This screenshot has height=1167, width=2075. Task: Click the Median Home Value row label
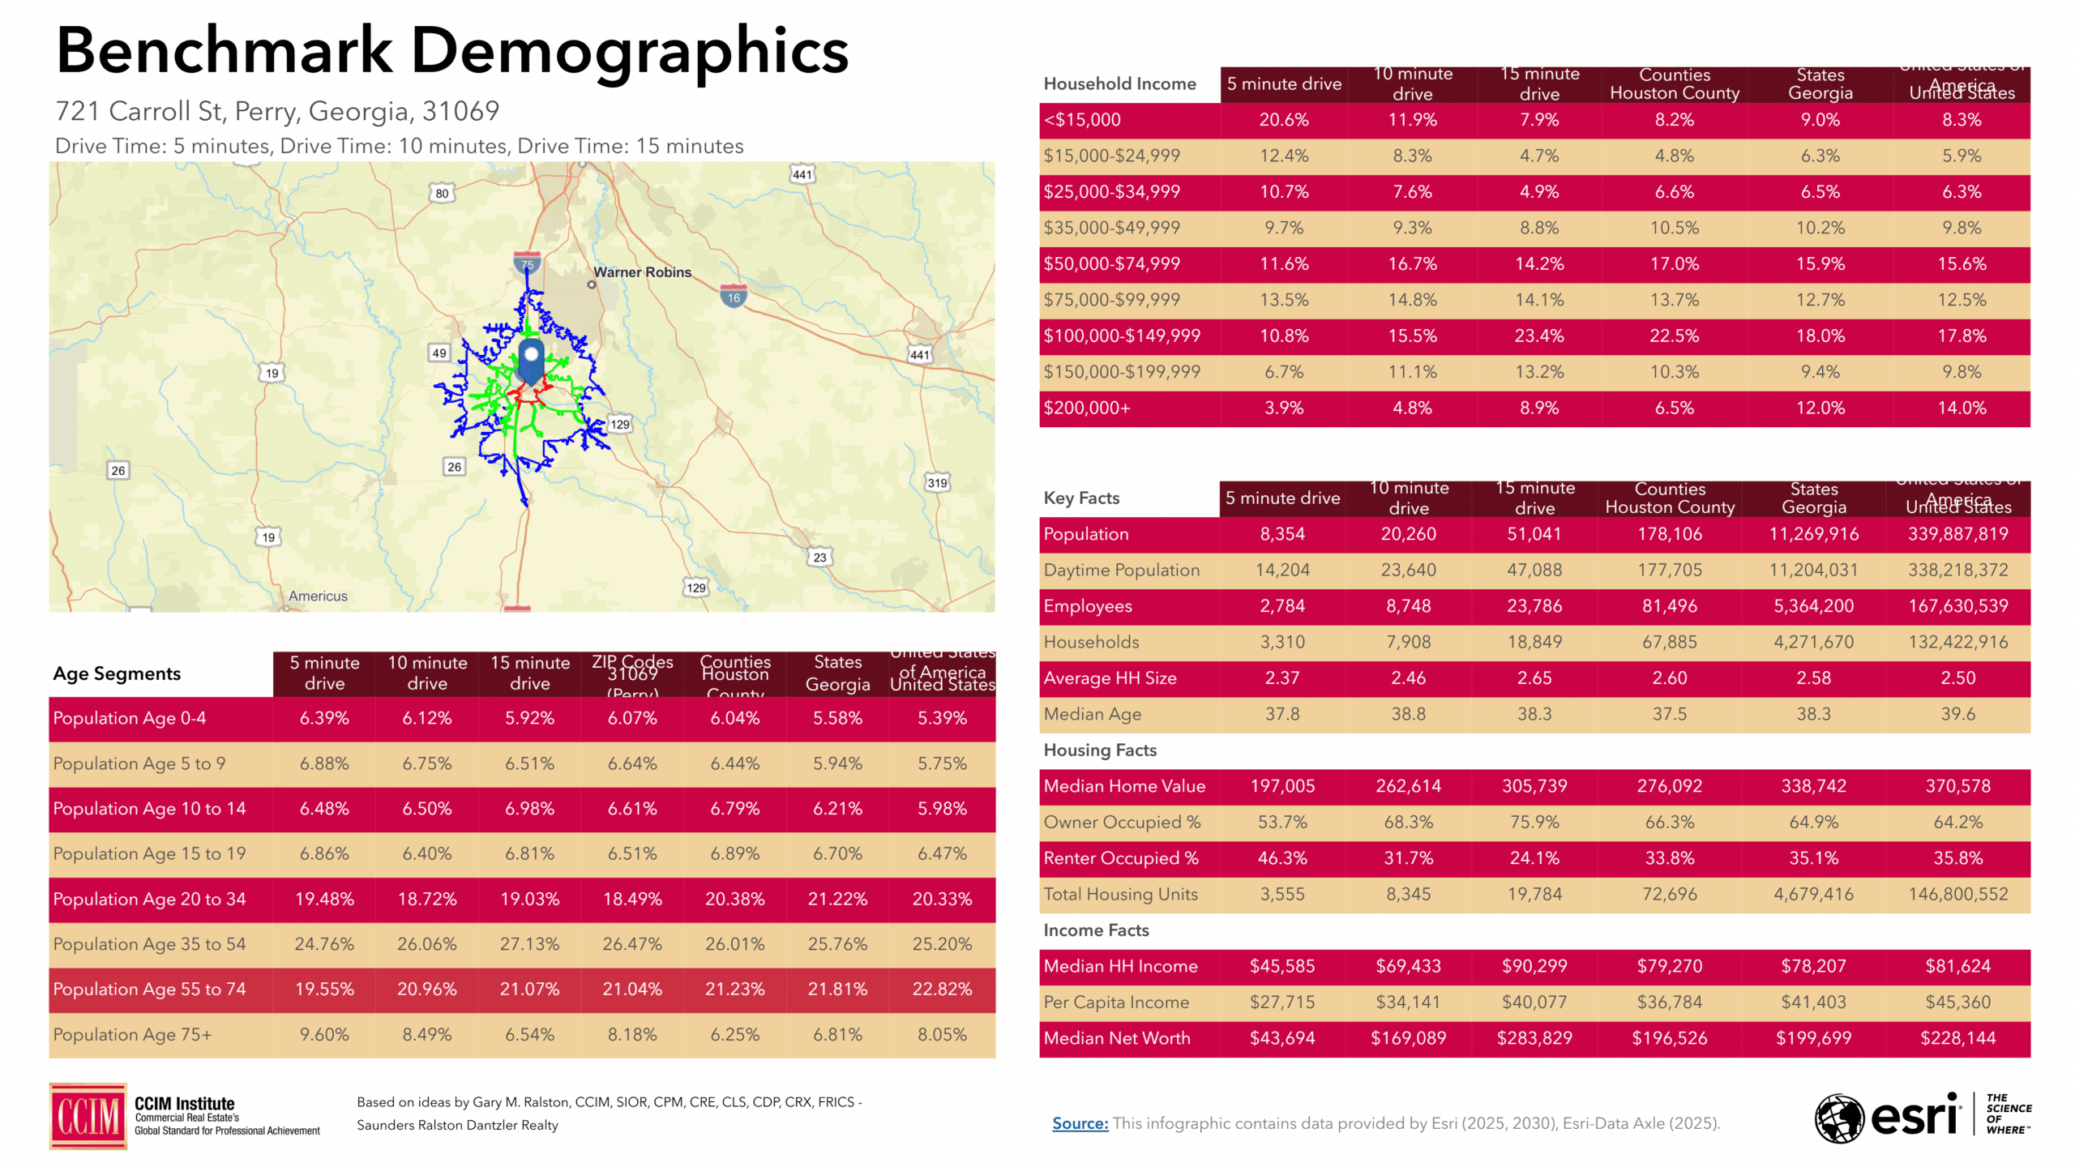[1124, 786]
